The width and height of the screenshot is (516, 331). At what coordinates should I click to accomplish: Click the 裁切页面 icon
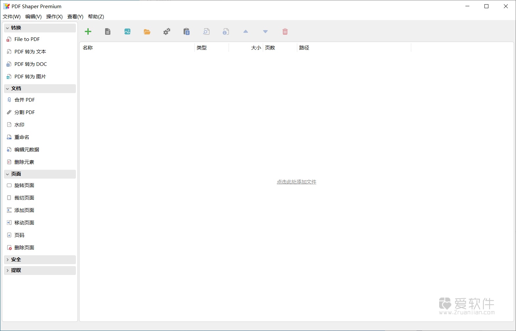coord(9,198)
